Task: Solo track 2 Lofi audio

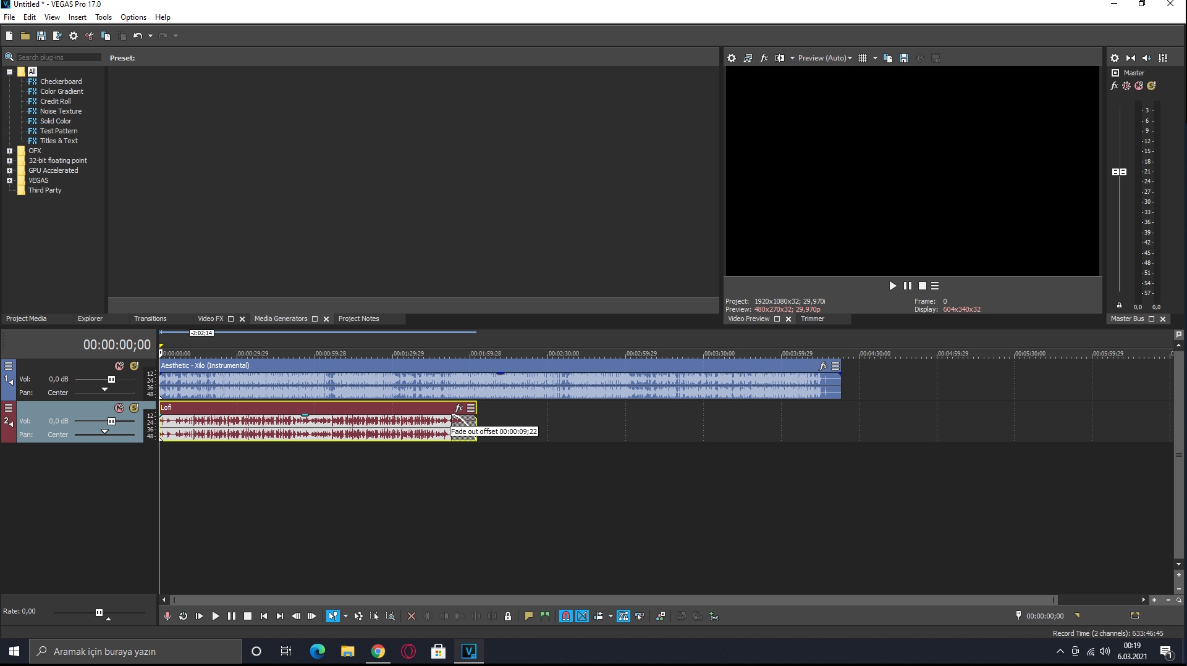Action: point(134,408)
